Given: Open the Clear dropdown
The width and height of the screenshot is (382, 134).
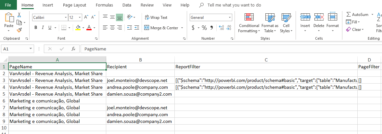Looking at the screenshot, I should 355,30.
